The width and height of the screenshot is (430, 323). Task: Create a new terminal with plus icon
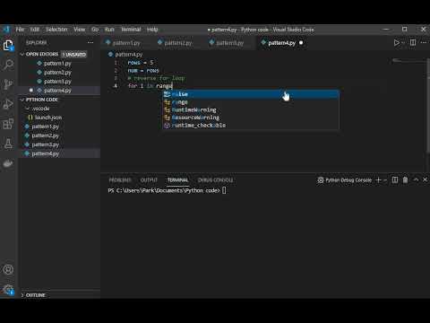tap(378, 179)
